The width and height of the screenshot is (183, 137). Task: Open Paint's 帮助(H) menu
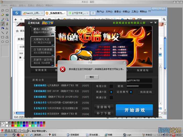point(49,5)
